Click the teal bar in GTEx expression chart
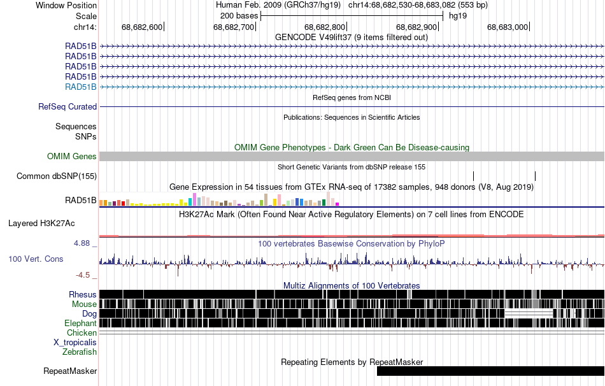 click(190, 202)
